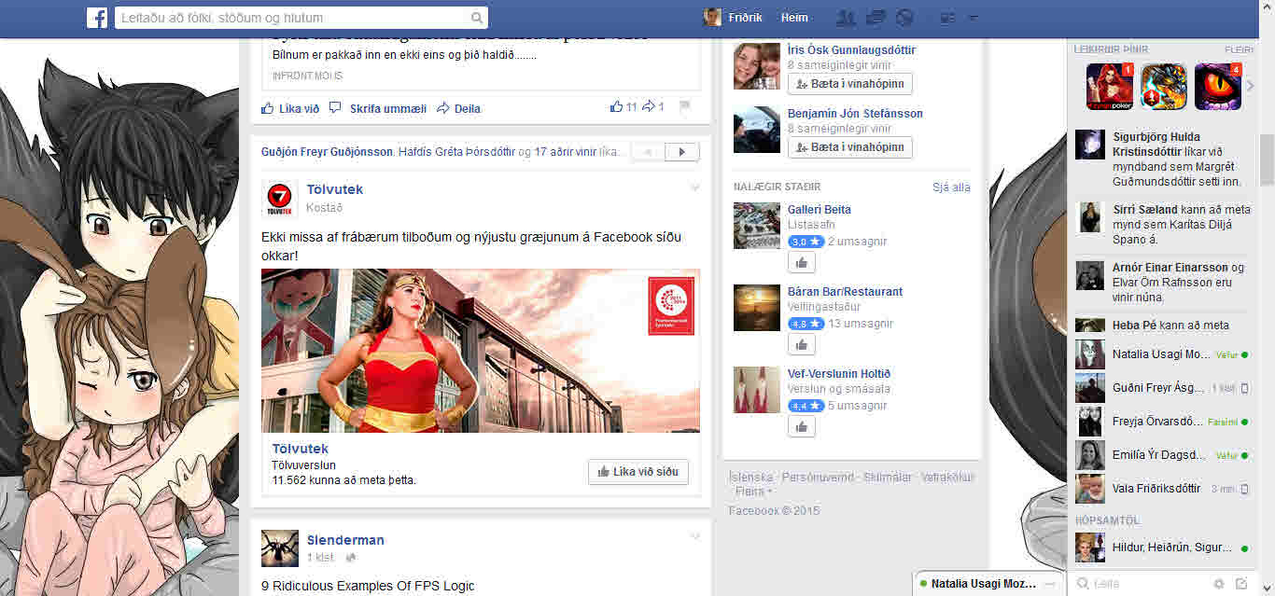Open the Tölvutek Wonder Woman ad image
Screen dimensions: 1275x596
click(481, 351)
